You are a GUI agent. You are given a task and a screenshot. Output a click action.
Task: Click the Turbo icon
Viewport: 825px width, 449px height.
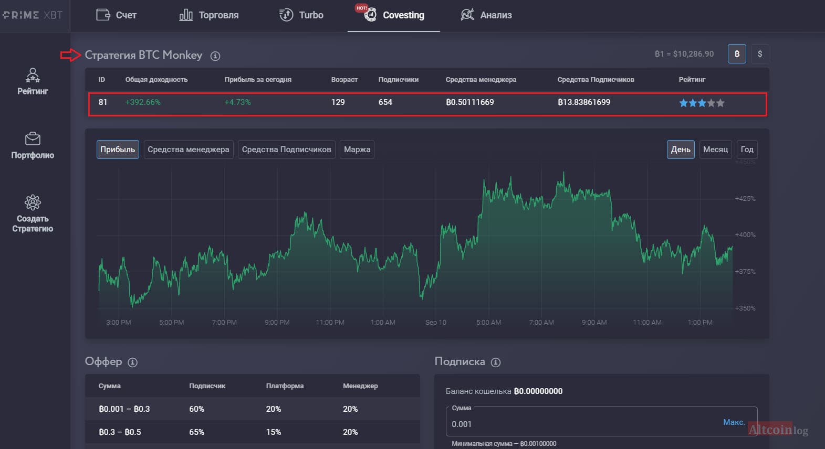[286, 15]
